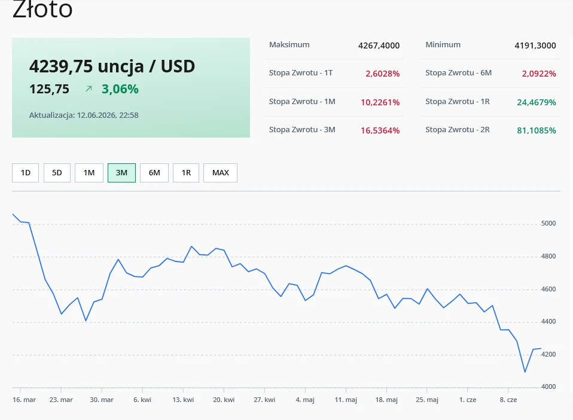Switch chart to 5D range

point(57,172)
